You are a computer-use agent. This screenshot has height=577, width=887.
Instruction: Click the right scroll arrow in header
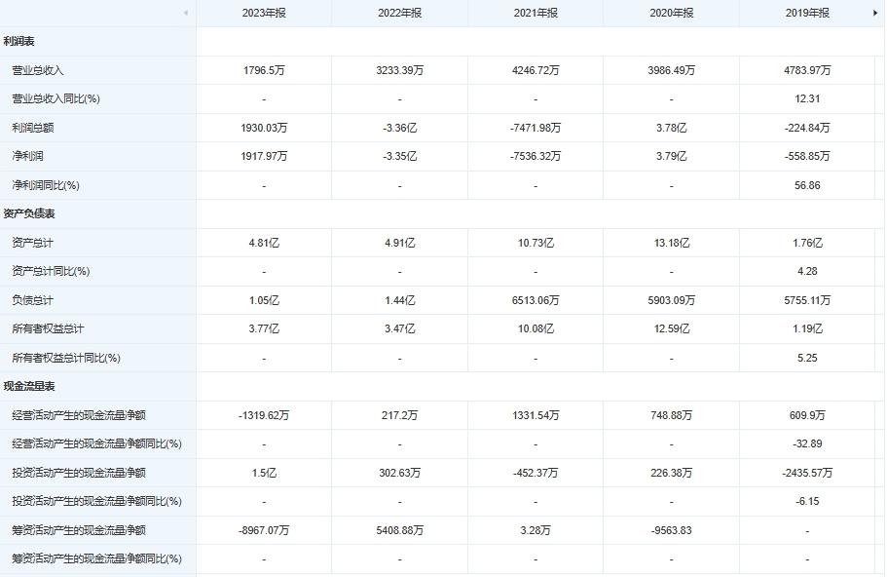pyautogui.click(x=874, y=13)
